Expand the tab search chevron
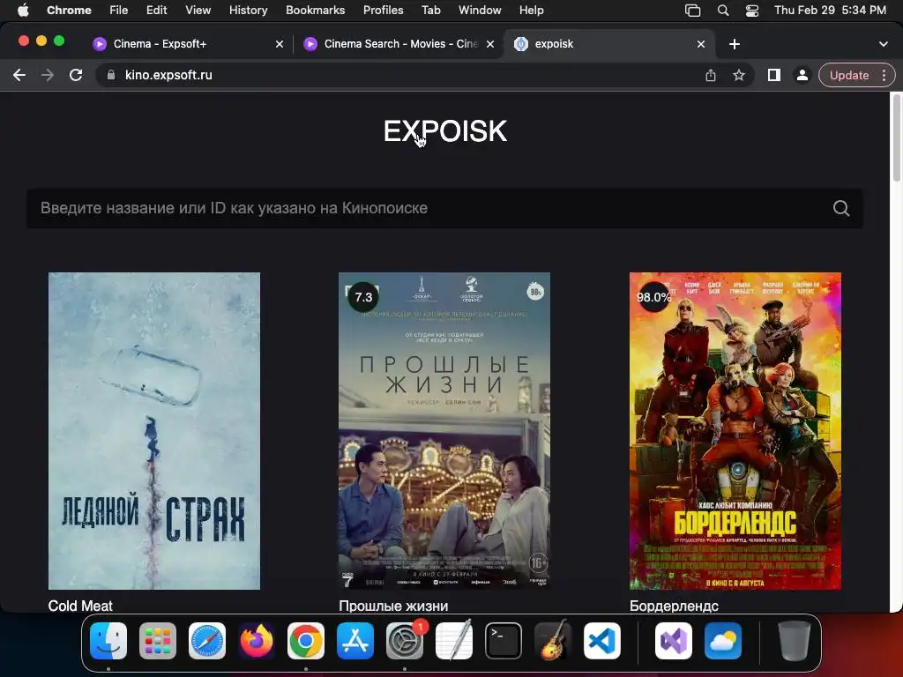 [x=884, y=44]
